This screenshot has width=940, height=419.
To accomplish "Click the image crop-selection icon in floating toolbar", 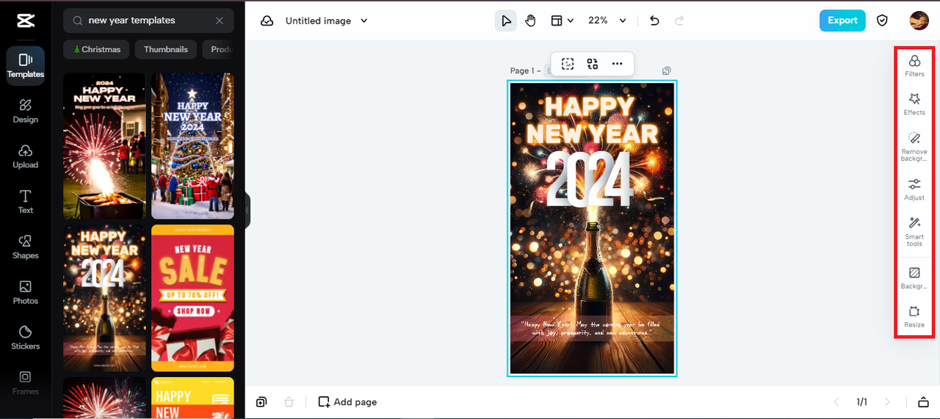I will (x=568, y=64).
